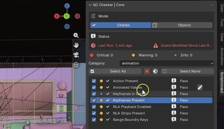This screenshot has width=224, height=129.
Task: Open info icon for Action Present check
Action: pos(174,81)
